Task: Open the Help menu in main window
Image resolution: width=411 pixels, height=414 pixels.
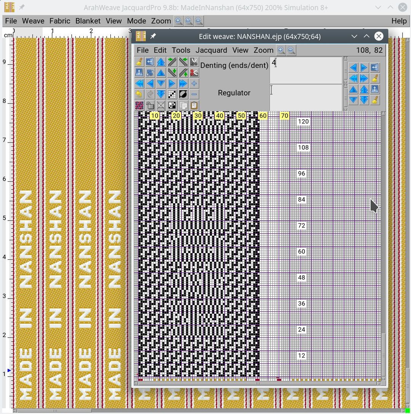Action: point(399,21)
